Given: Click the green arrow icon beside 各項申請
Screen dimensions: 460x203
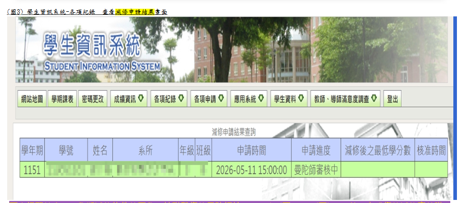Looking at the screenshot, I should click(x=221, y=98).
